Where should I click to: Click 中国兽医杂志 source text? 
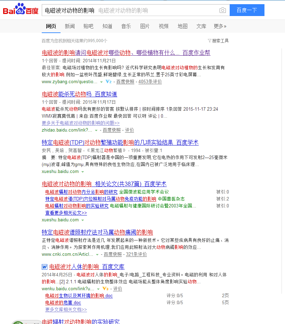[x=171, y=199]
